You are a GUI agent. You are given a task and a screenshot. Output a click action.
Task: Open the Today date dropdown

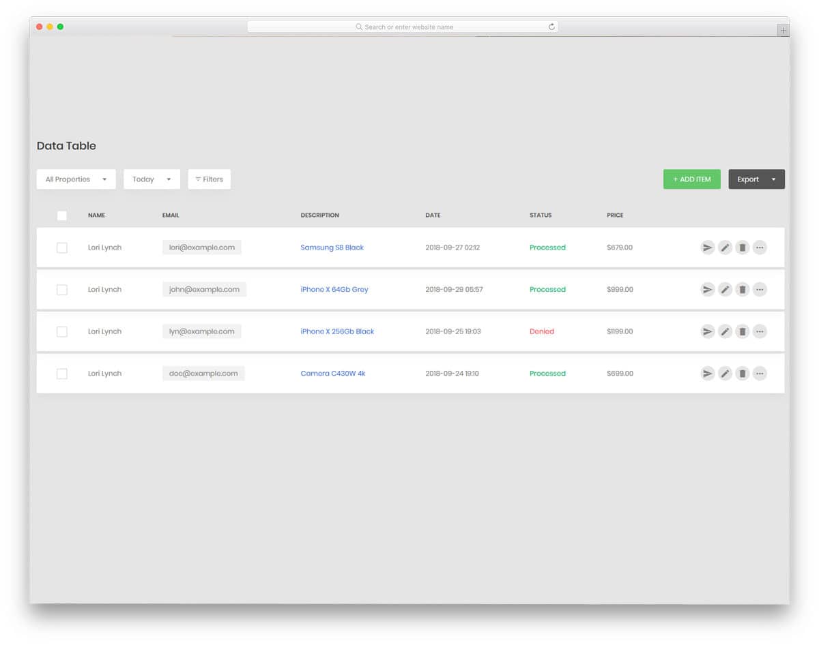pos(152,179)
